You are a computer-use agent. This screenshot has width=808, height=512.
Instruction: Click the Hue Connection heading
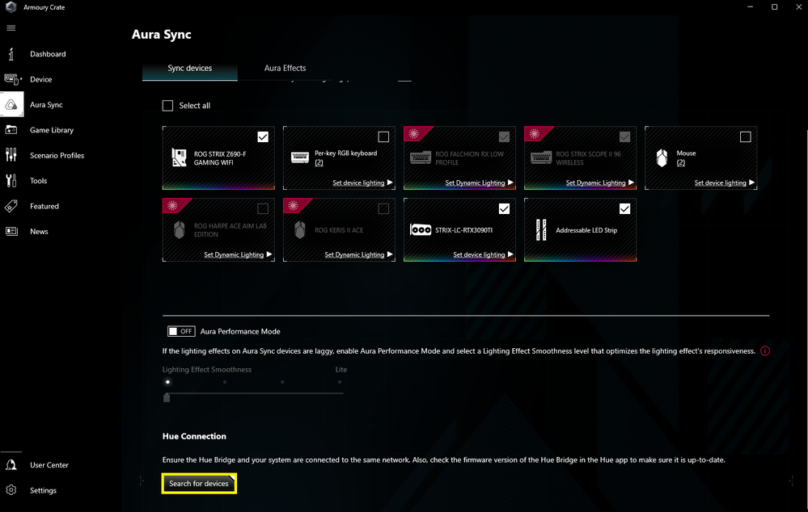click(194, 436)
